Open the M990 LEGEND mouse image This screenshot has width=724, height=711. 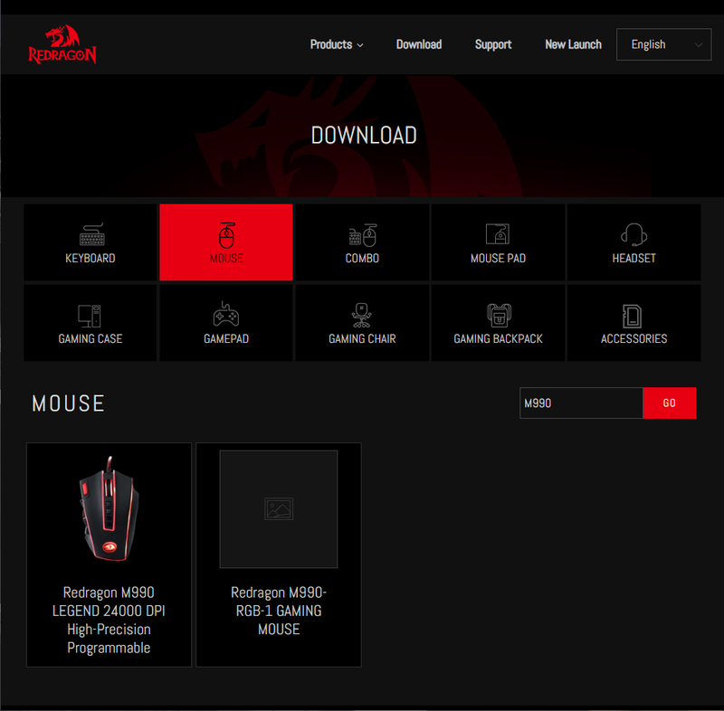109,508
